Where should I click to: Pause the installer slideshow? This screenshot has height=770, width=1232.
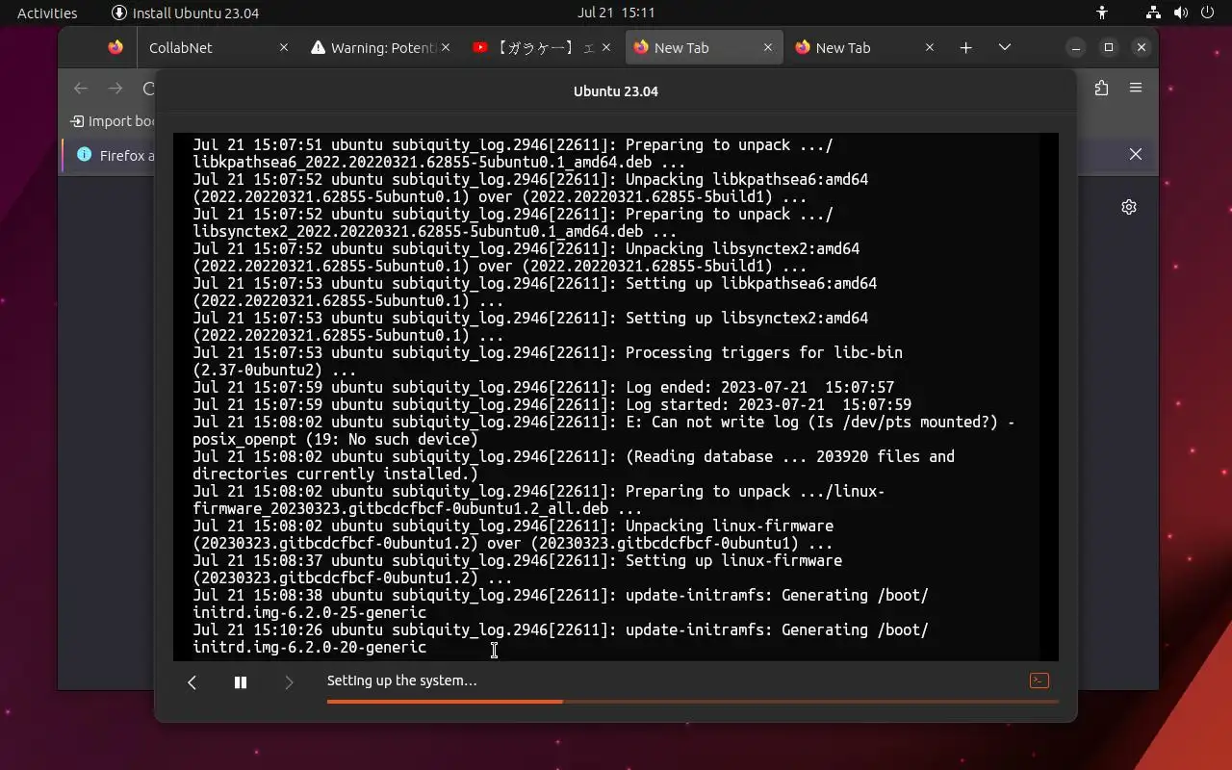[241, 682]
